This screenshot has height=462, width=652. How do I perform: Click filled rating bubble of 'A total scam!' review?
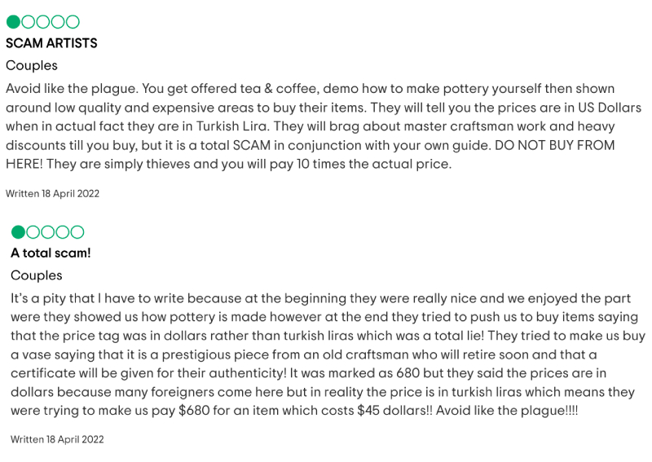point(18,231)
